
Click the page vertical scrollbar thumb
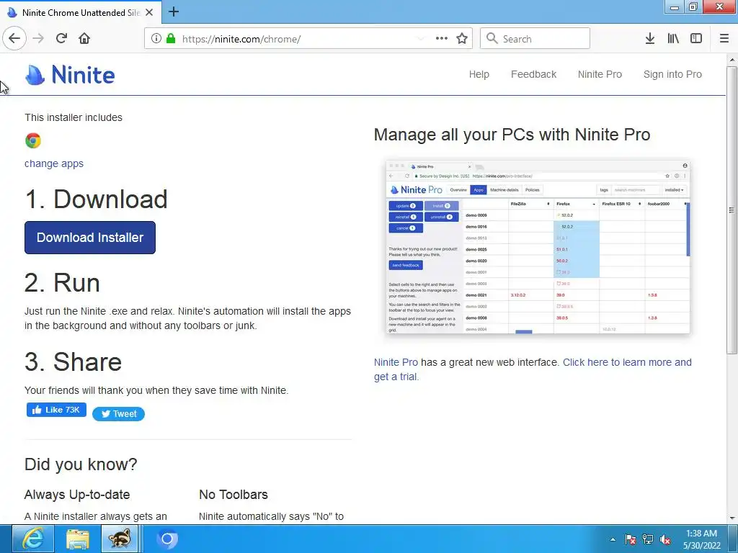(x=732, y=210)
